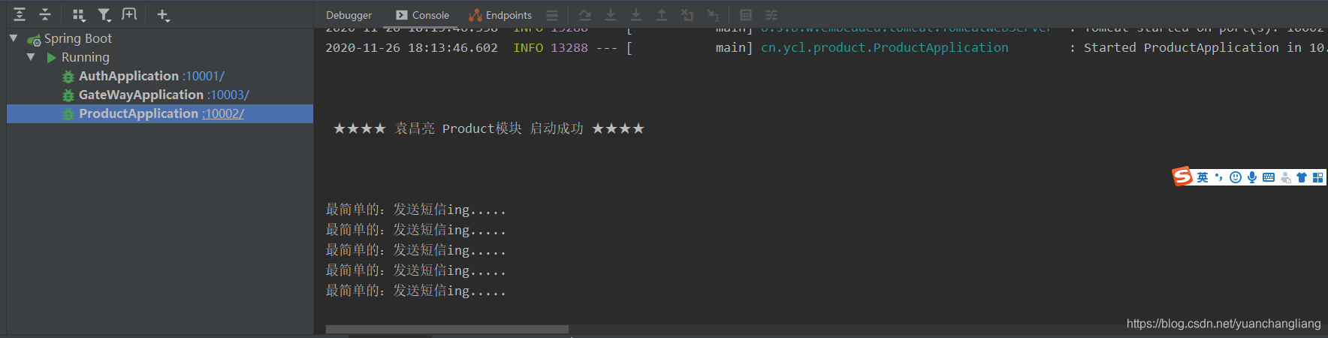Click the Open in New Tab icon
Viewport: 1328px width, 338px height.
click(x=129, y=14)
